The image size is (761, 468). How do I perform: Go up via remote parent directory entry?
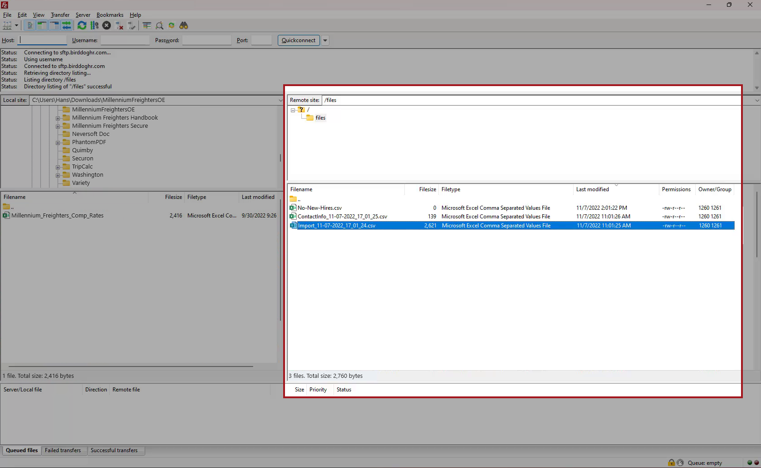click(295, 199)
